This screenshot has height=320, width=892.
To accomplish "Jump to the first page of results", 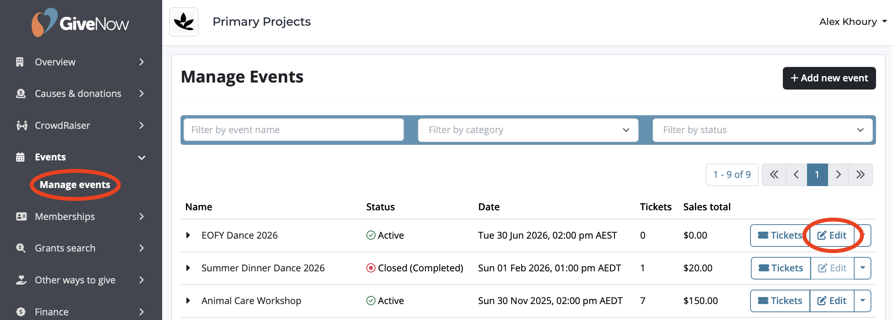I will 774,174.
